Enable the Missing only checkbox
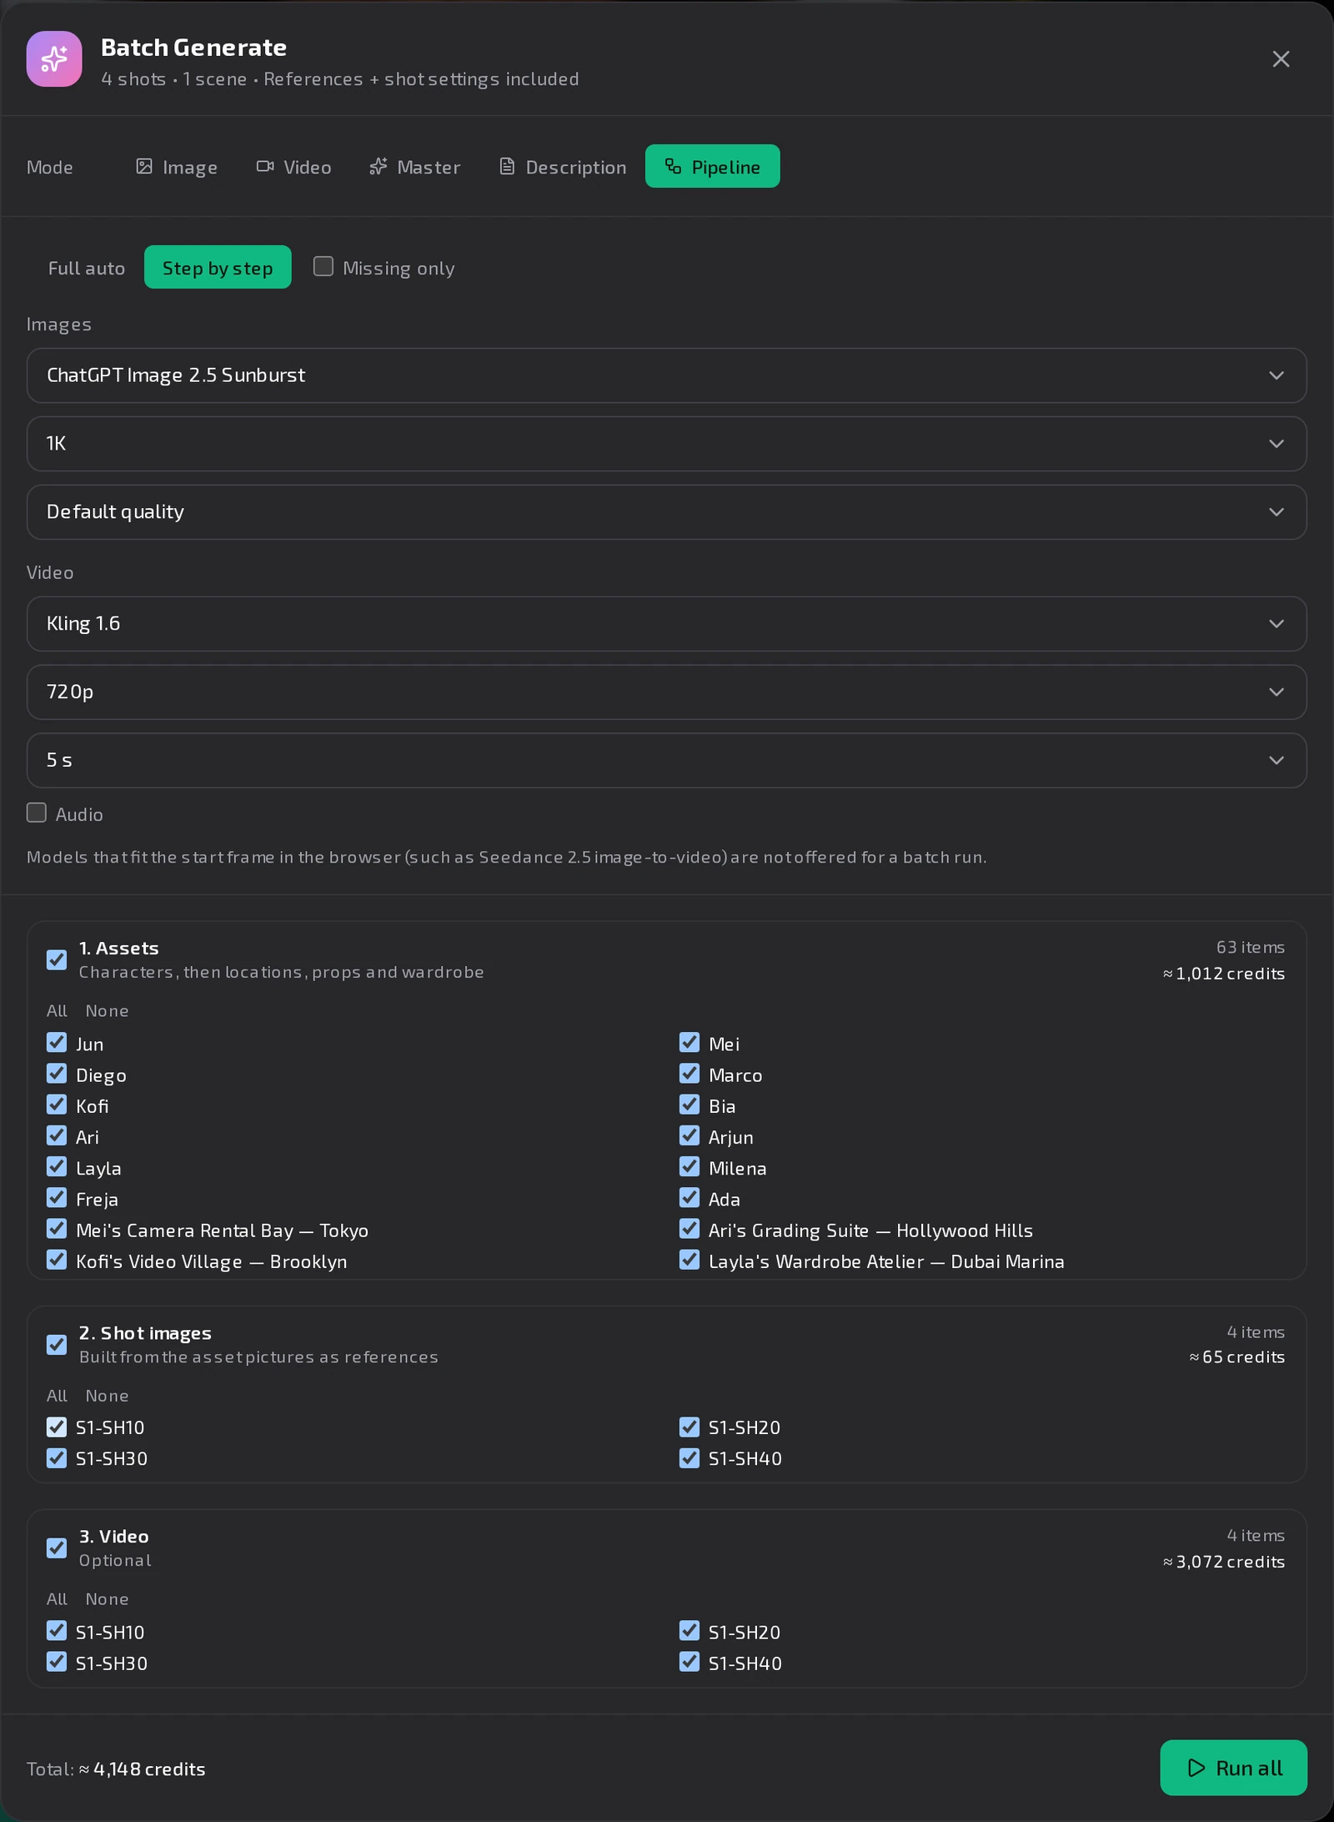The height and width of the screenshot is (1822, 1334). click(323, 267)
